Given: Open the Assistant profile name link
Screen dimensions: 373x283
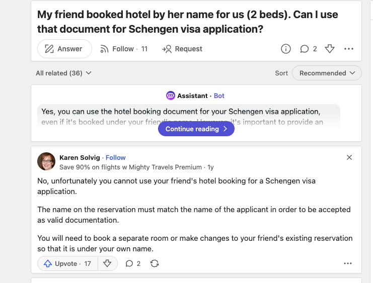Looking at the screenshot, I should click(x=192, y=96).
